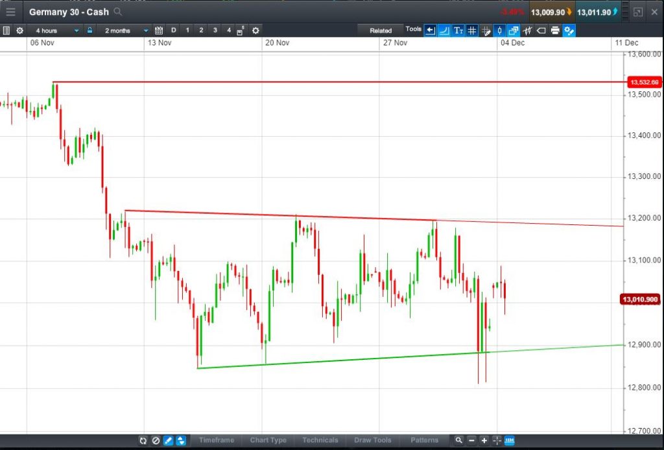Click the save layout icon
This screenshot has height=450, width=664.
tap(241, 31)
